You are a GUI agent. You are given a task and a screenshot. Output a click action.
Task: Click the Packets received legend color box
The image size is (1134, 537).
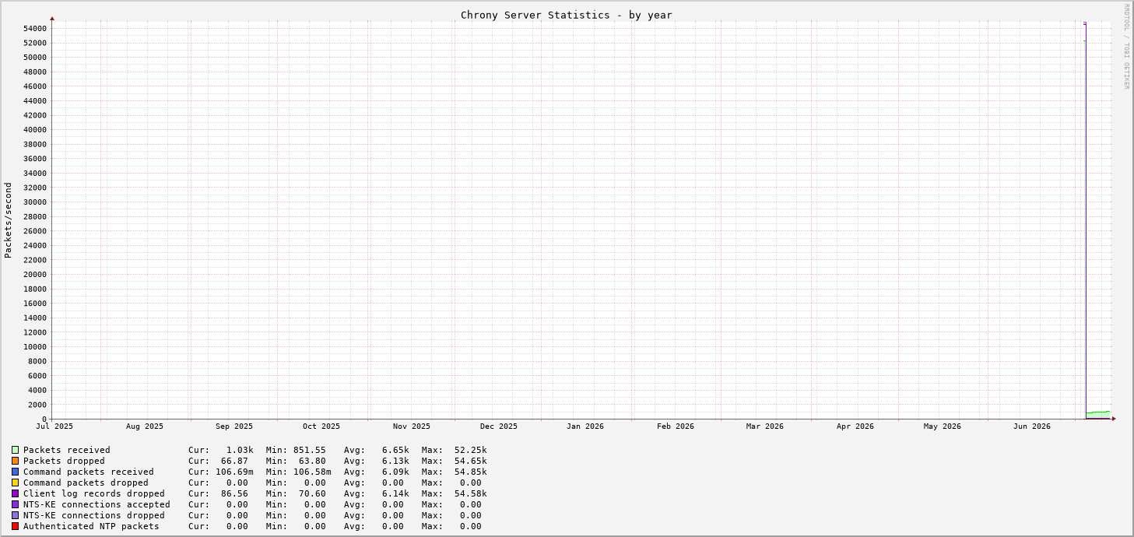pos(15,450)
